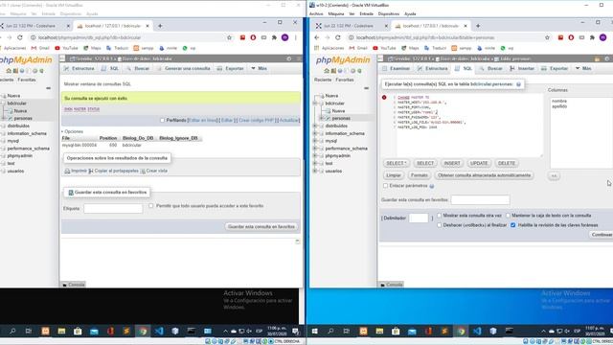Click SQL error red icon in query editor
Viewport: 613px width, 345px height.
[x=384, y=98]
